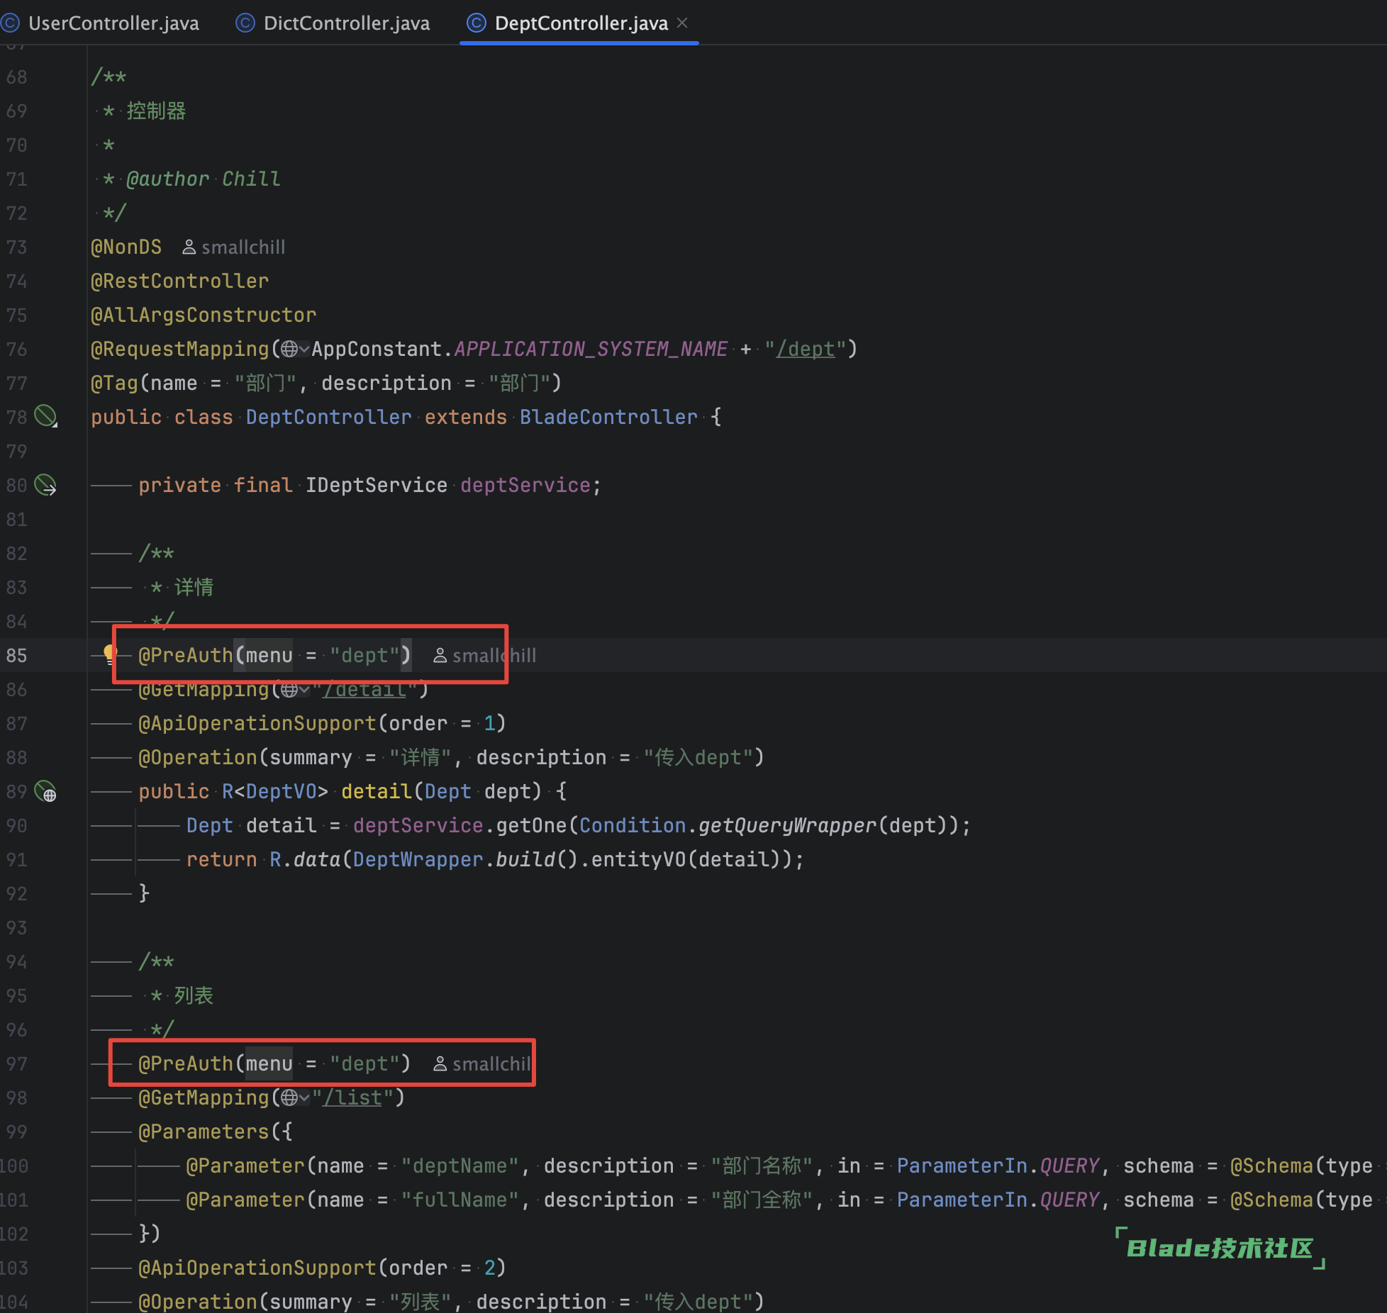Click the yellow light bulb on line 85
The height and width of the screenshot is (1313, 1387).
110,653
